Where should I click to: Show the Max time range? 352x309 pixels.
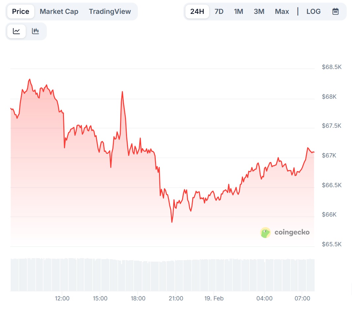click(x=282, y=12)
